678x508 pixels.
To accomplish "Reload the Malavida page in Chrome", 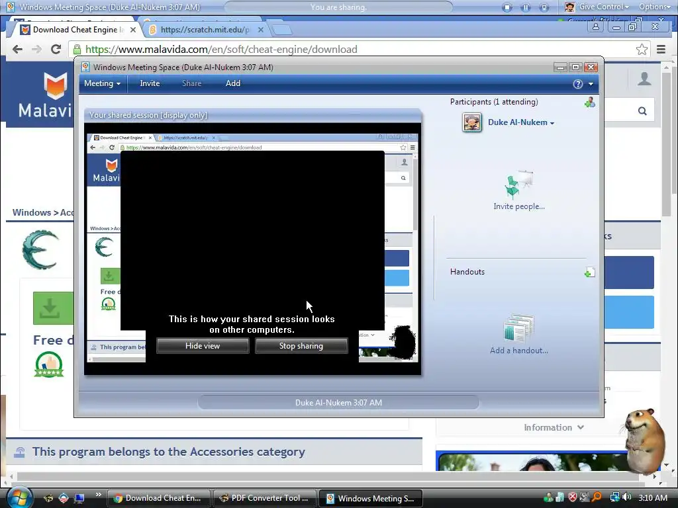I will click(x=56, y=49).
